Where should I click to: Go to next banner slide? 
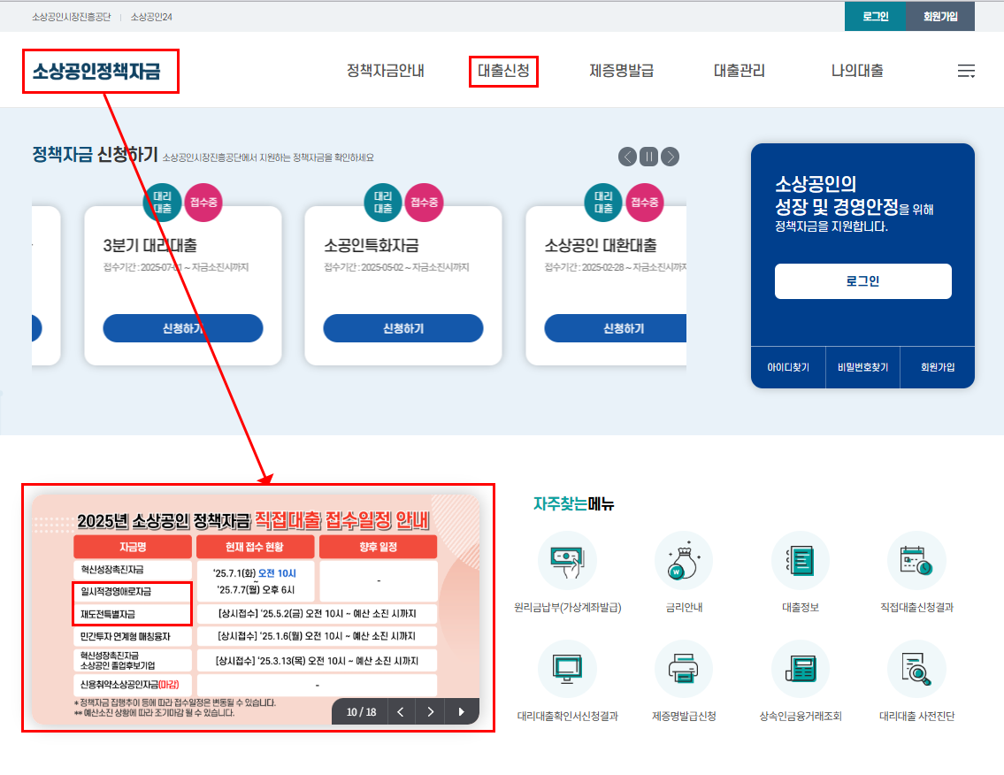pyautogui.click(x=430, y=711)
